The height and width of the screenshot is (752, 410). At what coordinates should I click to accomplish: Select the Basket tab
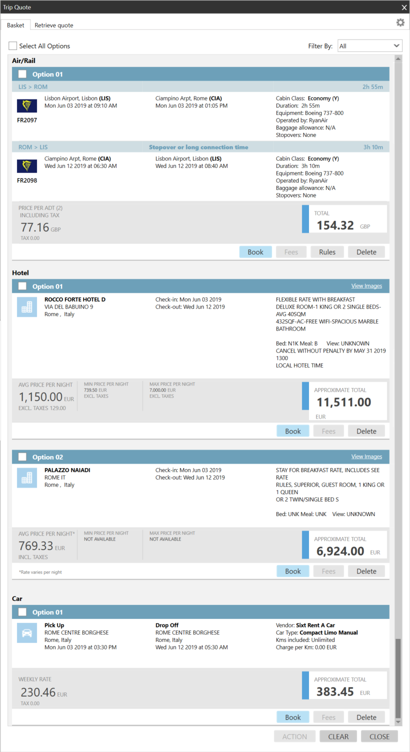15,25
